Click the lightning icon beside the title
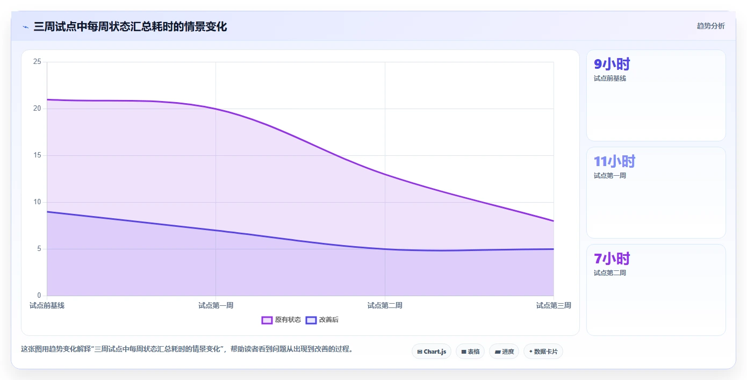 pyautogui.click(x=25, y=27)
